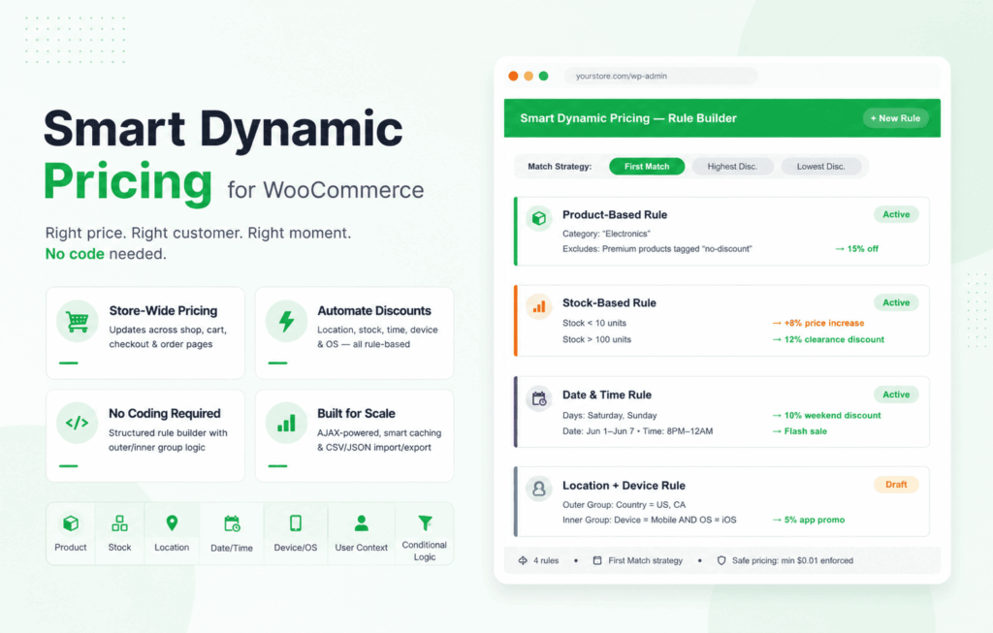The image size is (993, 633).
Task: Toggle the Draft badge on Location + Device Rule
Action: pos(896,485)
